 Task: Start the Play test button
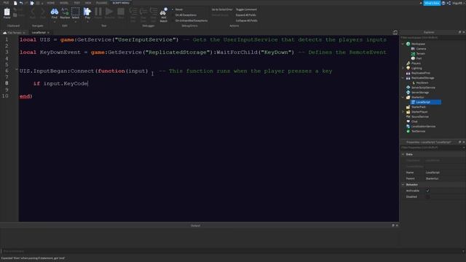87,12
